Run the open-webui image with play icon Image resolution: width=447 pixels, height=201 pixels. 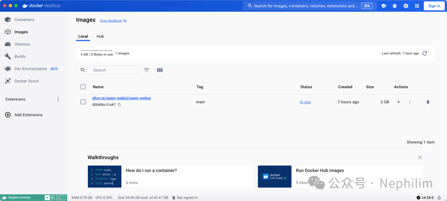click(399, 102)
